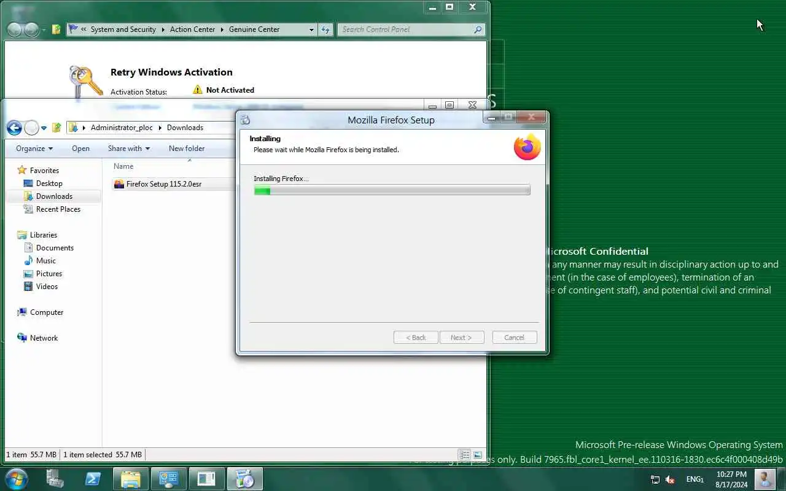Click the Cancel button in Firefox Setup
Viewport: 786px width, 491px height.
(x=515, y=338)
